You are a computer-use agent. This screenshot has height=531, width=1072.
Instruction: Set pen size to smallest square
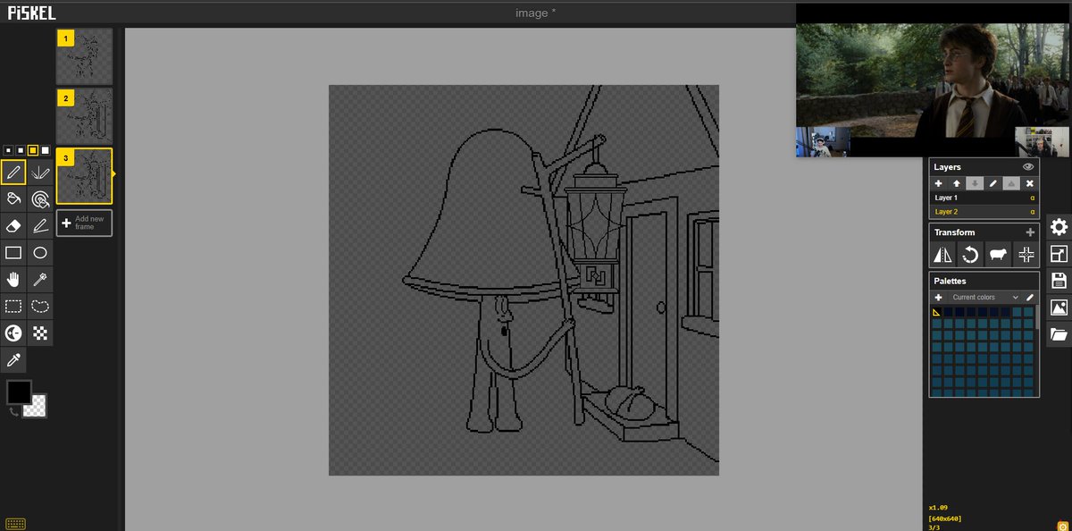click(8, 150)
